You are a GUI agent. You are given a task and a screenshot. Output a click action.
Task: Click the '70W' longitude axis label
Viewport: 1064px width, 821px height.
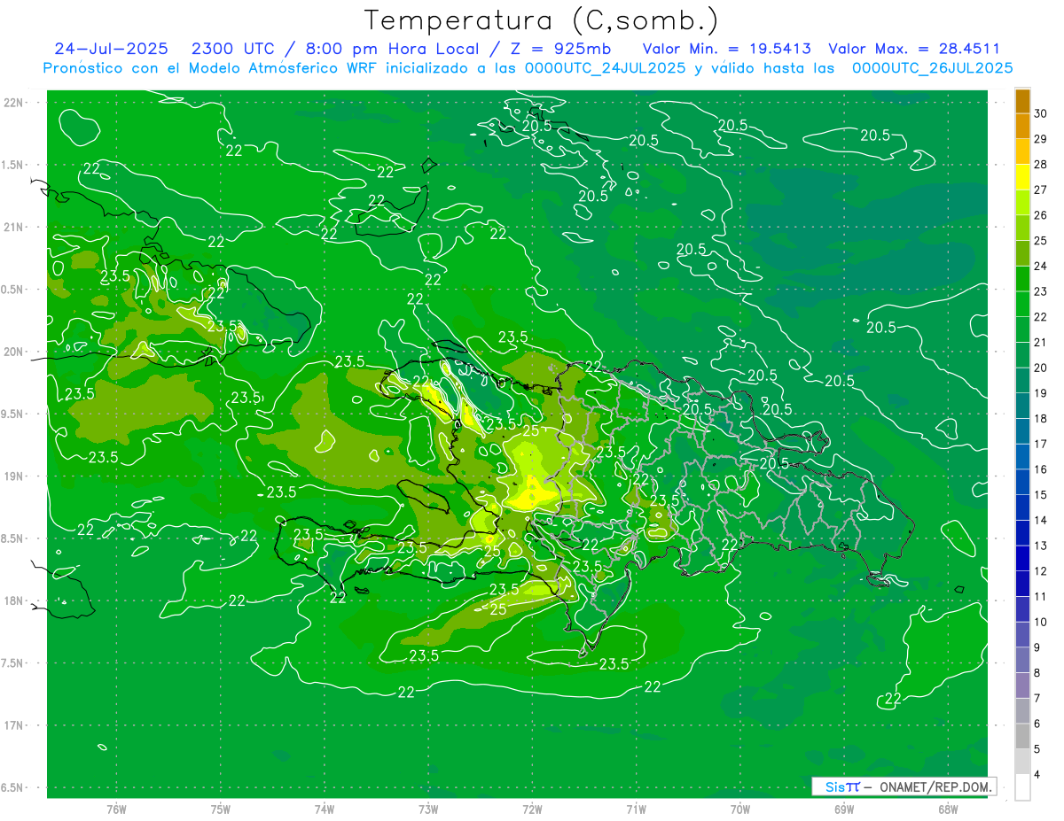[x=740, y=809]
